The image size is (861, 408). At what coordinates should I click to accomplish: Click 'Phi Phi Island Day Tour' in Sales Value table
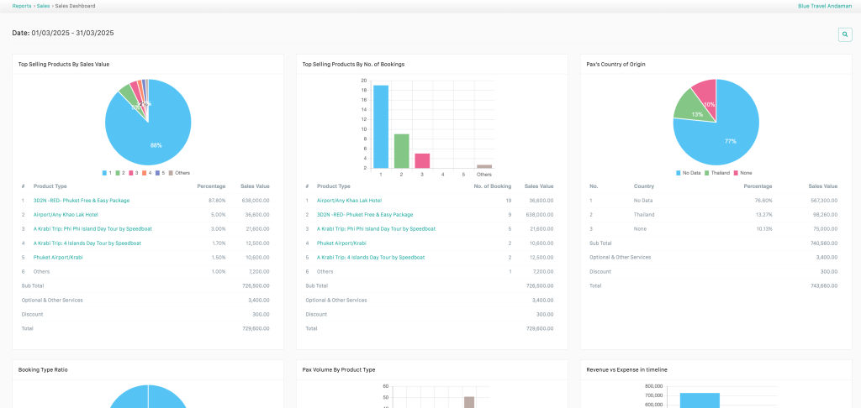[x=87, y=228]
